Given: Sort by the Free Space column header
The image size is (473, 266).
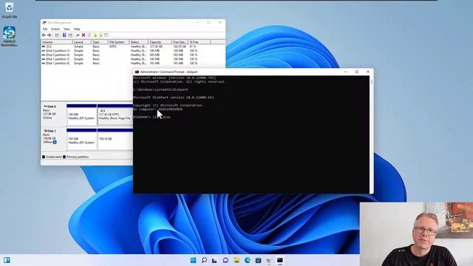Looking at the screenshot, I should point(180,42).
